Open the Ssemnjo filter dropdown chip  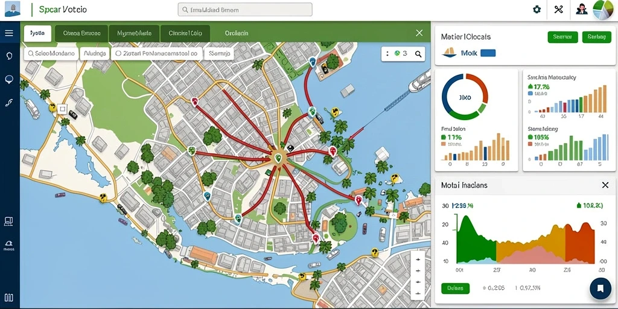[220, 54]
